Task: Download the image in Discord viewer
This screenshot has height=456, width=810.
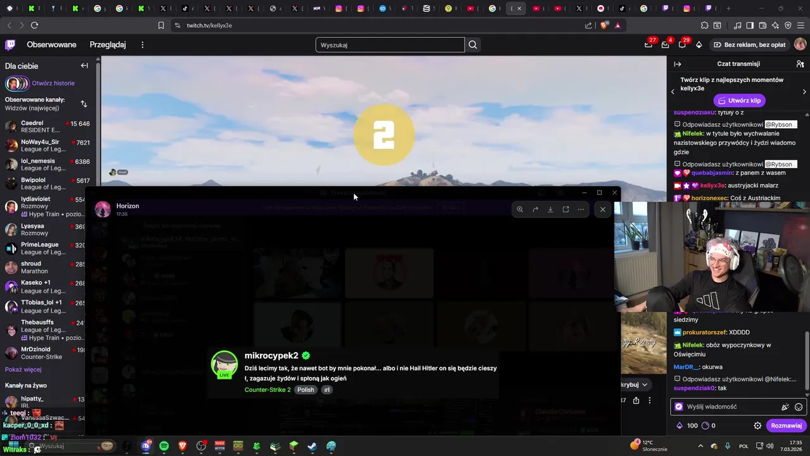Action: coord(551,210)
